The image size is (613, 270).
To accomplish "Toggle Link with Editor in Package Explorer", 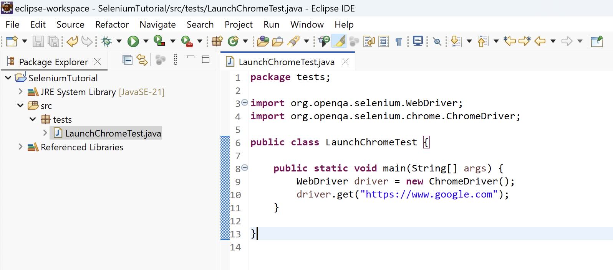I will click(x=142, y=60).
